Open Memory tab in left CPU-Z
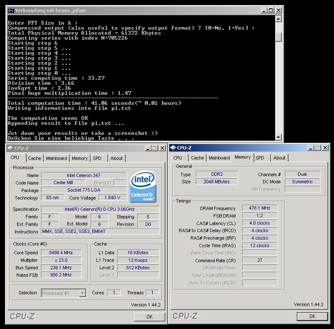The height and width of the screenshot is (329, 334). (x=80, y=158)
